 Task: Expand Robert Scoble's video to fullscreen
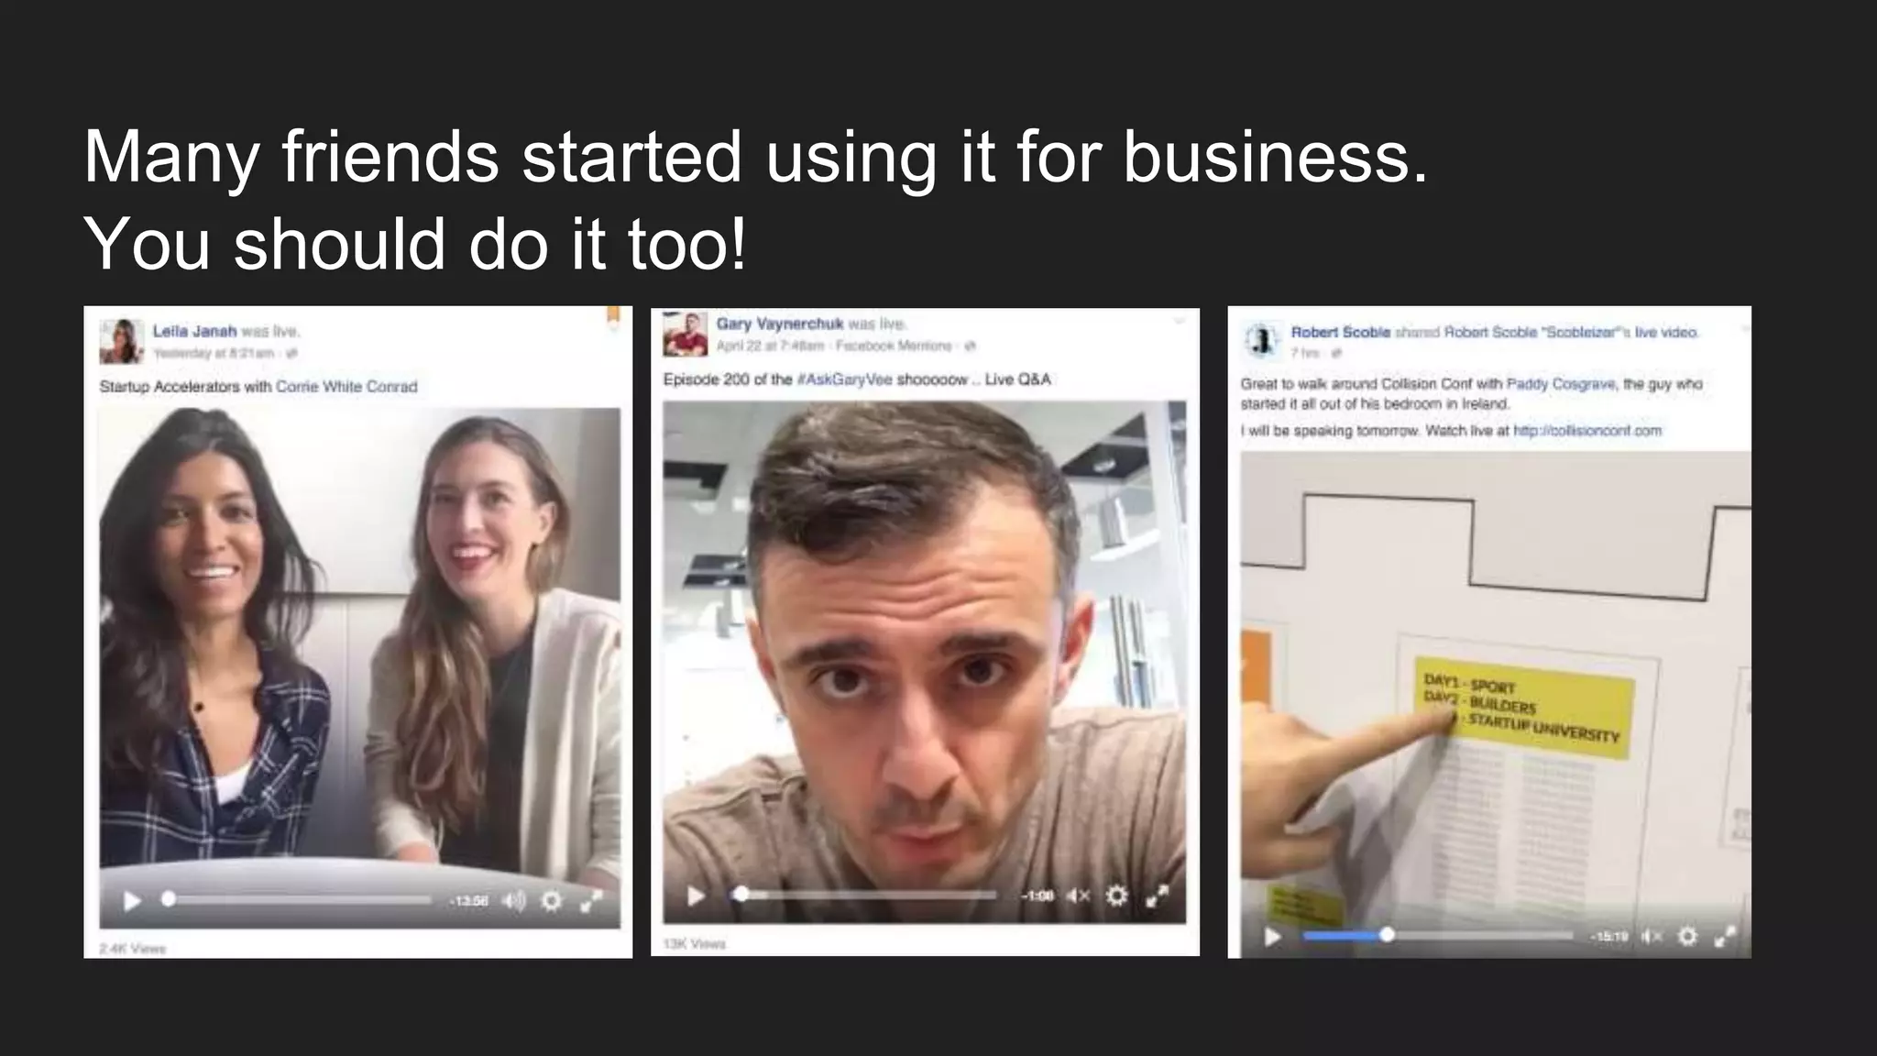pyautogui.click(x=1725, y=936)
